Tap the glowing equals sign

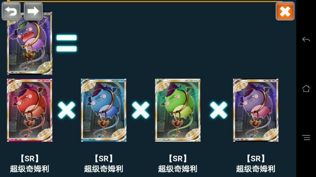pos(66,43)
